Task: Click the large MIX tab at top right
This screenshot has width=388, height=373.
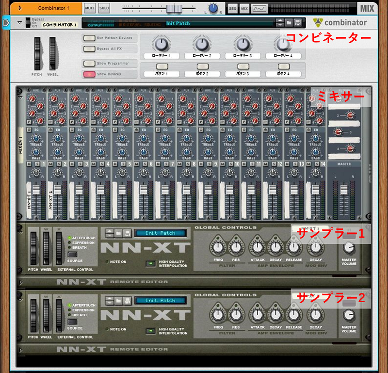Action: [367, 9]
